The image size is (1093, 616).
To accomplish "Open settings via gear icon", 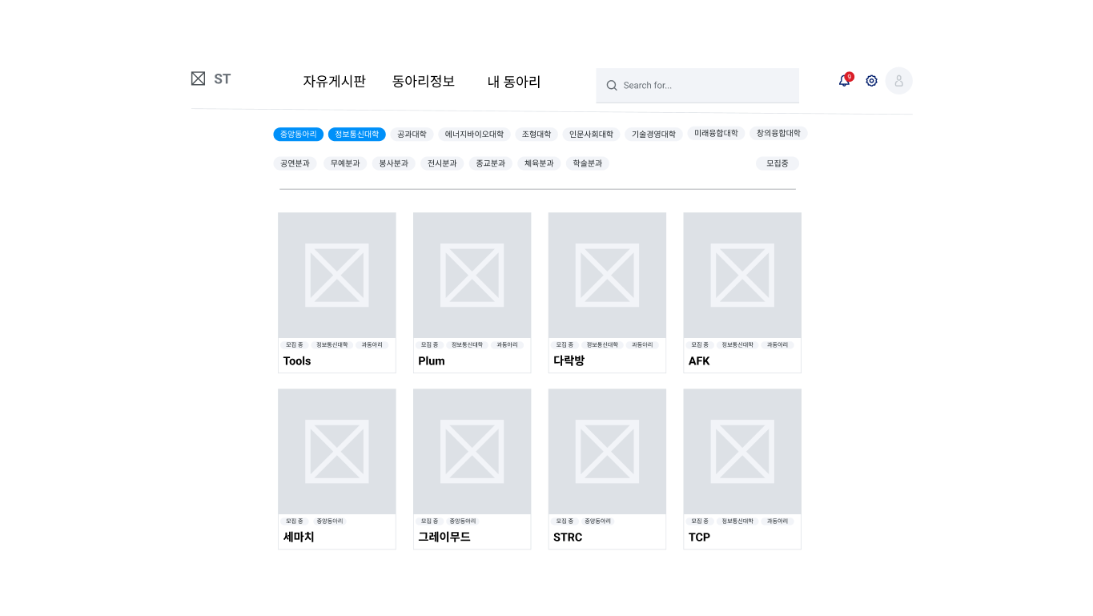I will coord(872,81).
